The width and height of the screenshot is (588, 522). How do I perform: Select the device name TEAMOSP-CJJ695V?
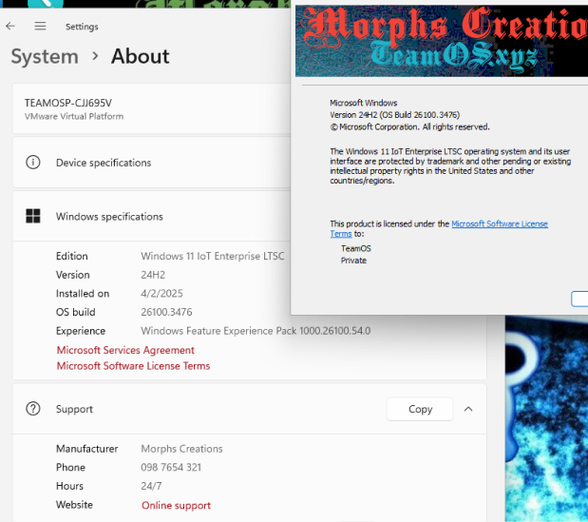point(68,103)
